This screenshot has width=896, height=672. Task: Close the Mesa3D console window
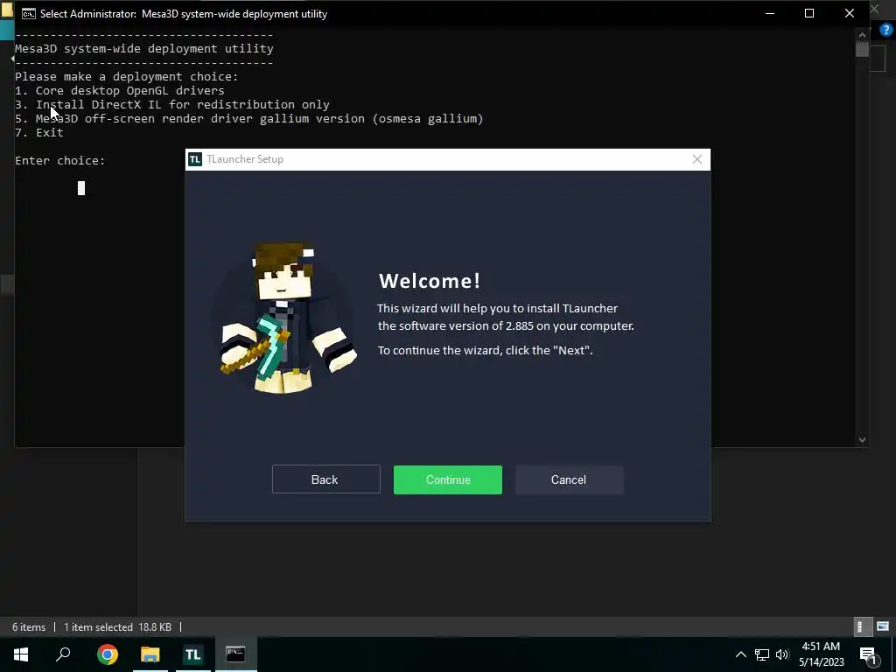click(849, 13)
